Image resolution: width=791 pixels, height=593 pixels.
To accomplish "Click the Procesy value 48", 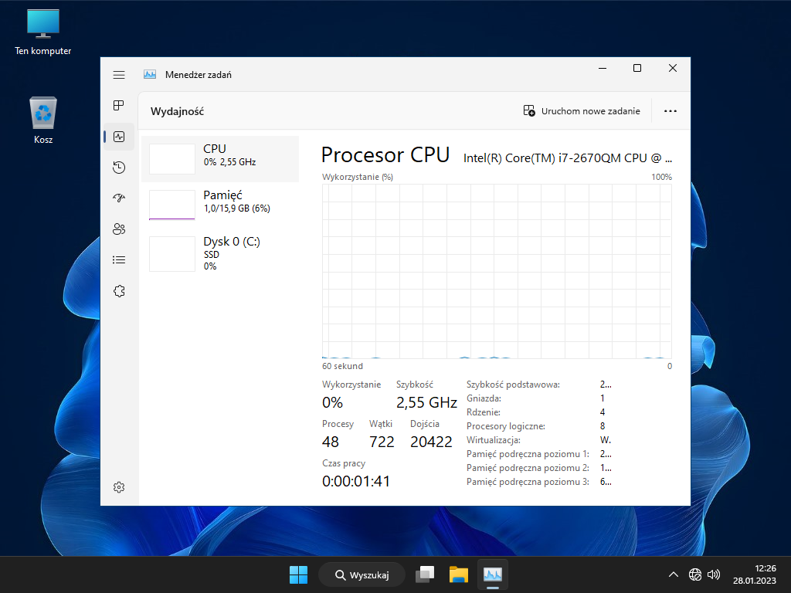I will (x=331, y=442).
